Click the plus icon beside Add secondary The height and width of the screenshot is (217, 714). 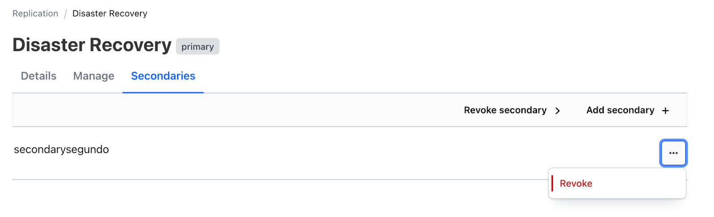tap(665, 111)
